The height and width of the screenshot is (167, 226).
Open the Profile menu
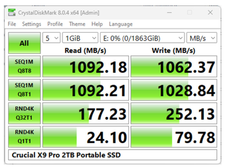(x=55, y=24)
